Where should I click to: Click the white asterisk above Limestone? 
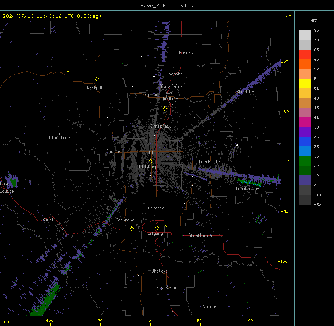click(x=59, y=134)
